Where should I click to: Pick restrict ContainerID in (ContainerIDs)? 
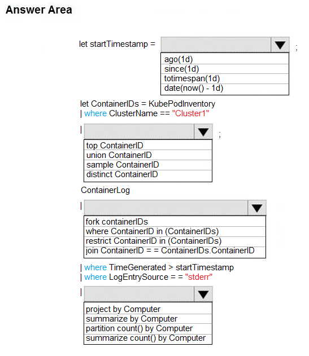(175, 241)
